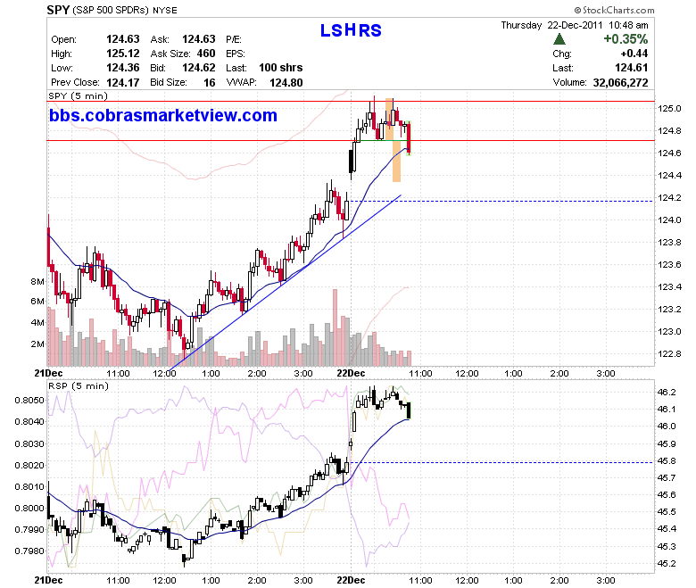Viewport: 696px width, 588px height.
Task: Click the 'RSP (5 min)' panel label
Action: pyautogui.click(x=79, y=386)
